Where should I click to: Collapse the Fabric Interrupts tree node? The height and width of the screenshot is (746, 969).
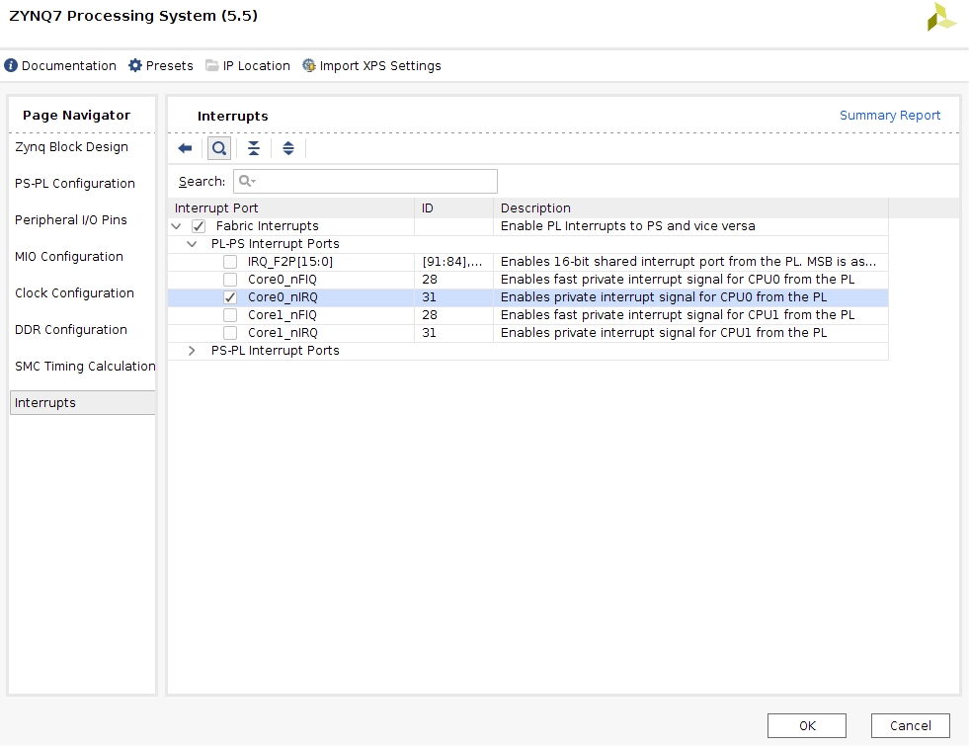(x=176, y=226)
